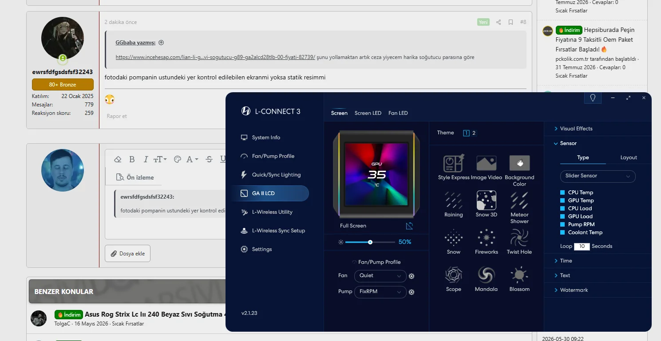Open font size dropdown in forum editor
The image size is (661, 341).
(x=160, y=159)
